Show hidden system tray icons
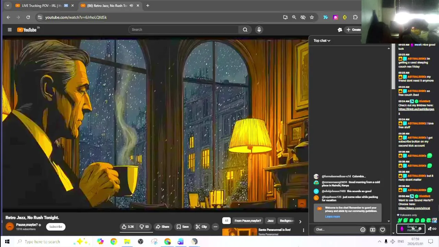The width and height of the screenshot is (439, 247). tap(379, 242)
